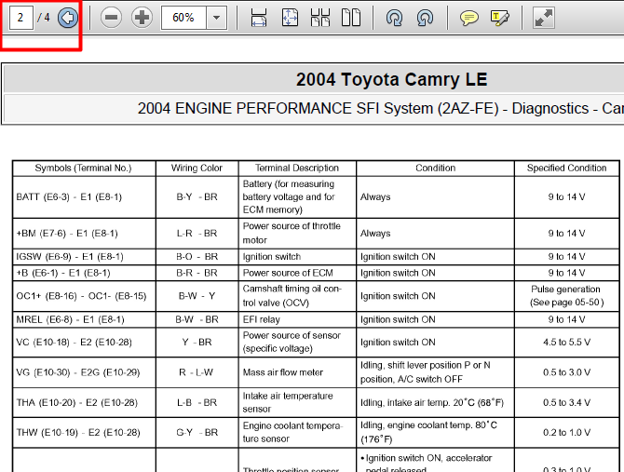Screen dimensions: 624x472
Task: Add a sticky note comment
Action: click(469, 18)
